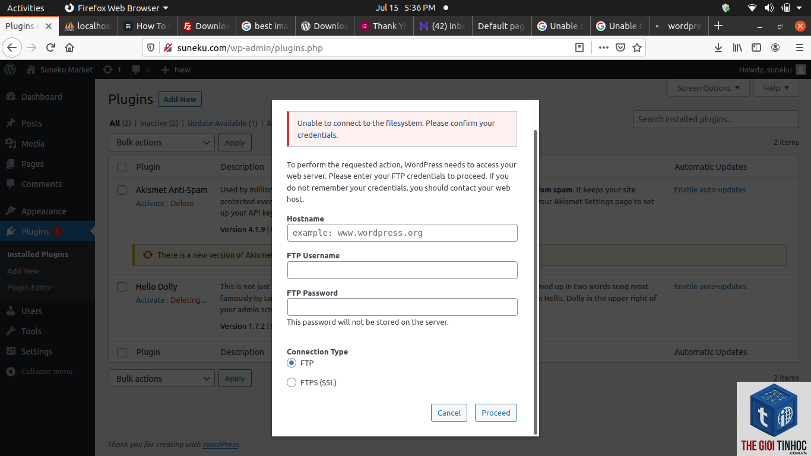This screenshot has height=456, width=811.
Task: Open the Jul 15 clock calendar
Action: pos(405,8)
